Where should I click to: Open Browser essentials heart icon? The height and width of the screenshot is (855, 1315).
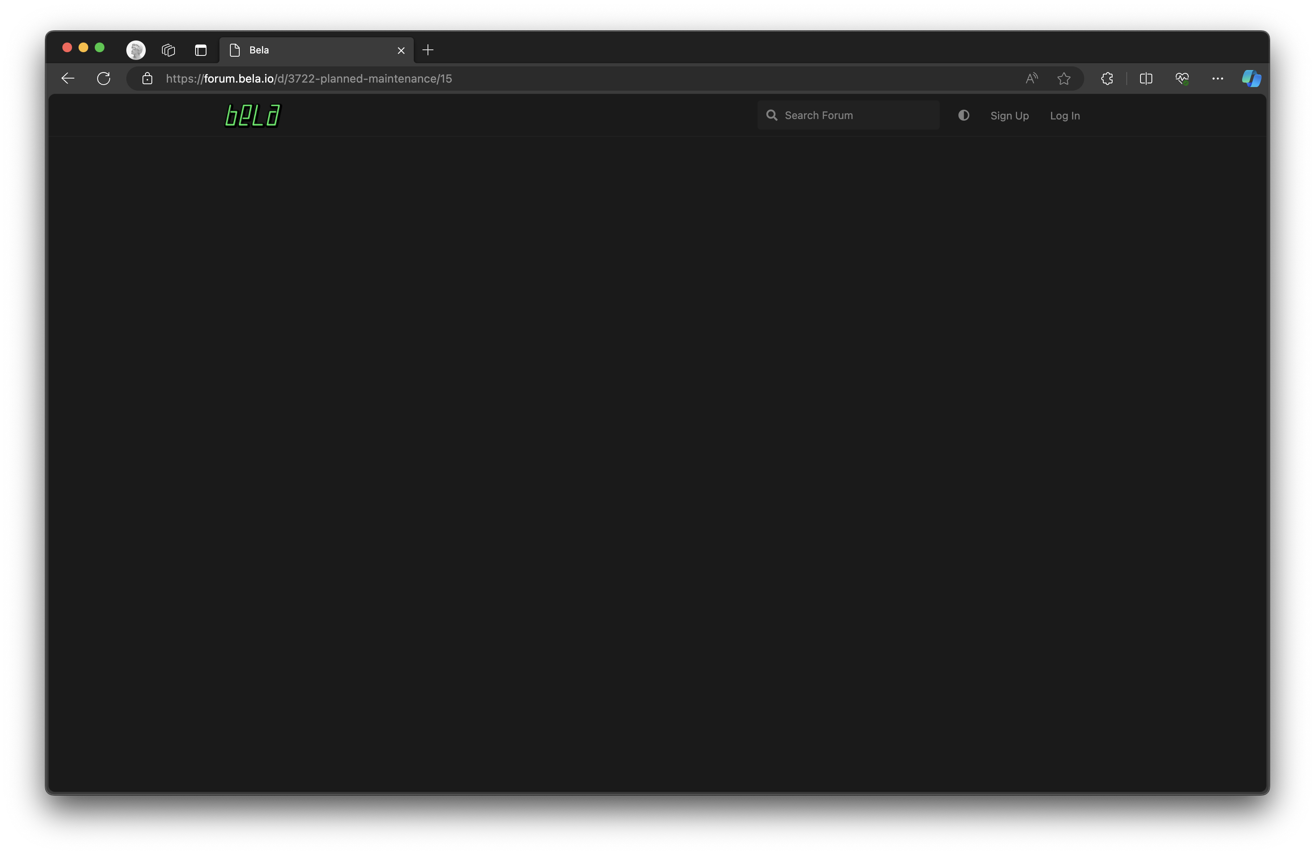pyautogui.click(x=1182, y=79)
